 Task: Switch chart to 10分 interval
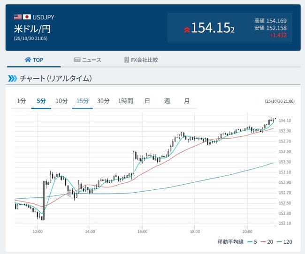61,101
